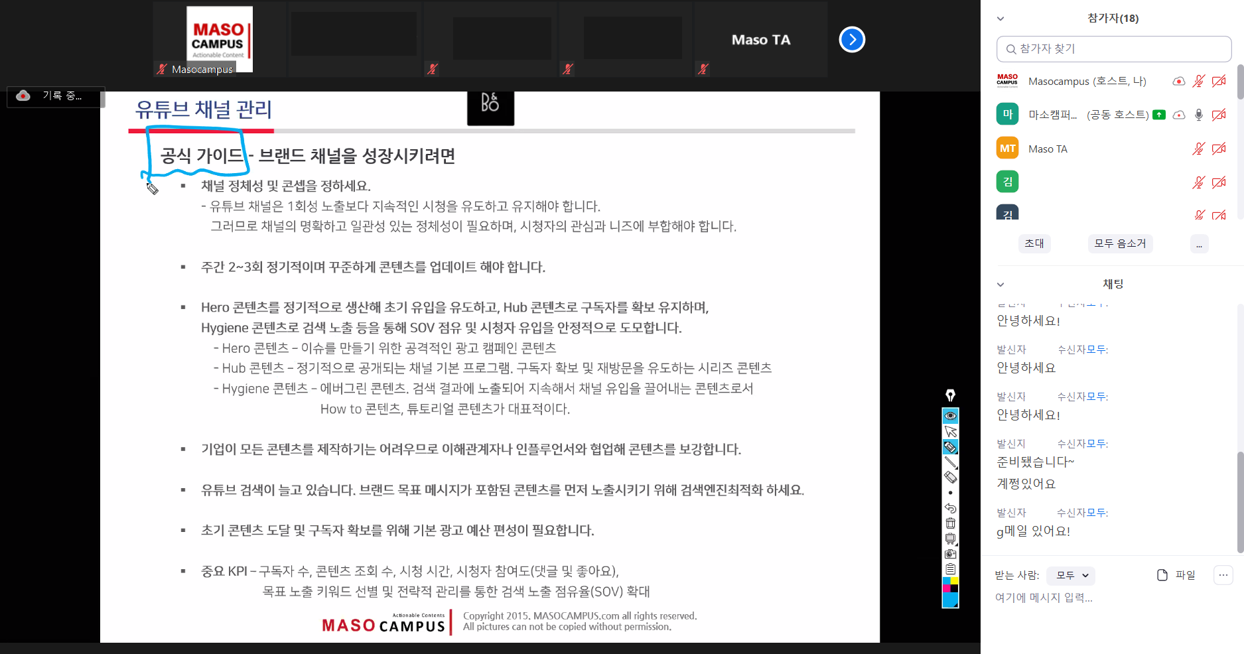The width and height of the screenshot is (1244, 654).
Task: Undo the last annotation stroke
Action: point(950,508)
